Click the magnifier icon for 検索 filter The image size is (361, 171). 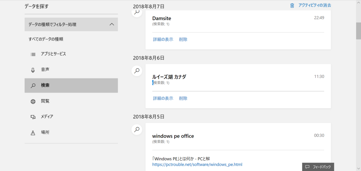pos(33,86)
